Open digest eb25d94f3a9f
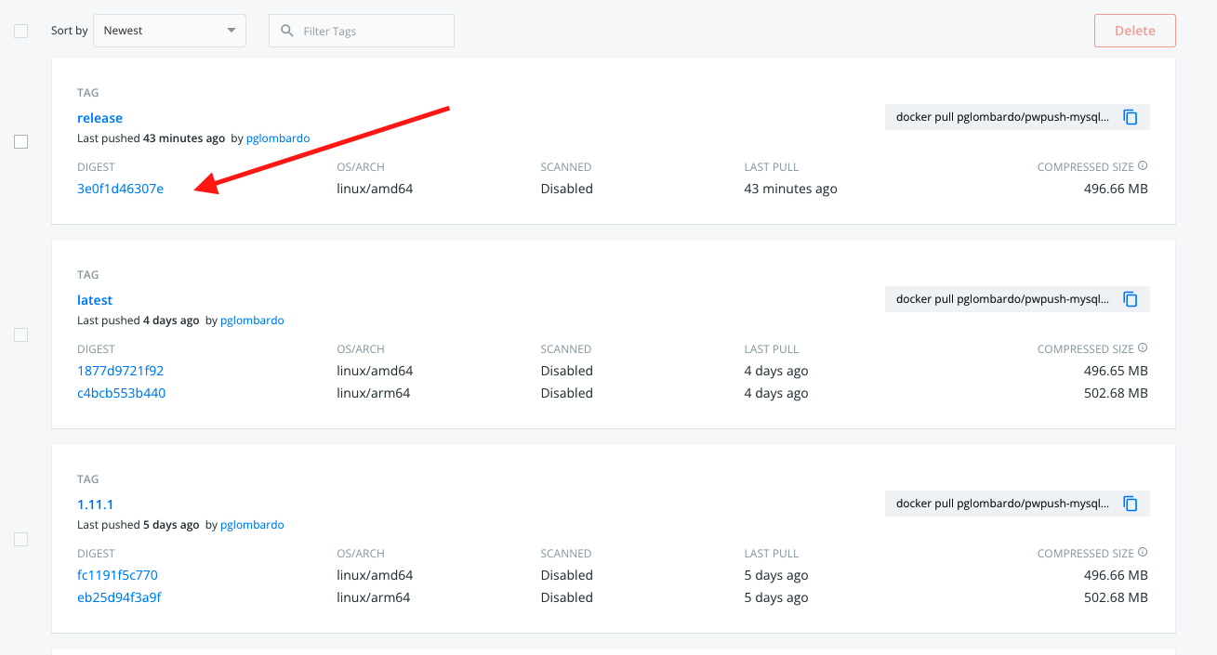 point(119,597)
